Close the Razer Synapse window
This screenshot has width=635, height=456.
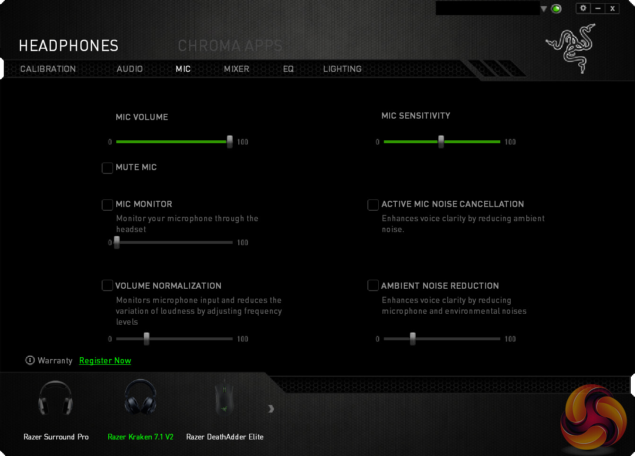point(612,8)
